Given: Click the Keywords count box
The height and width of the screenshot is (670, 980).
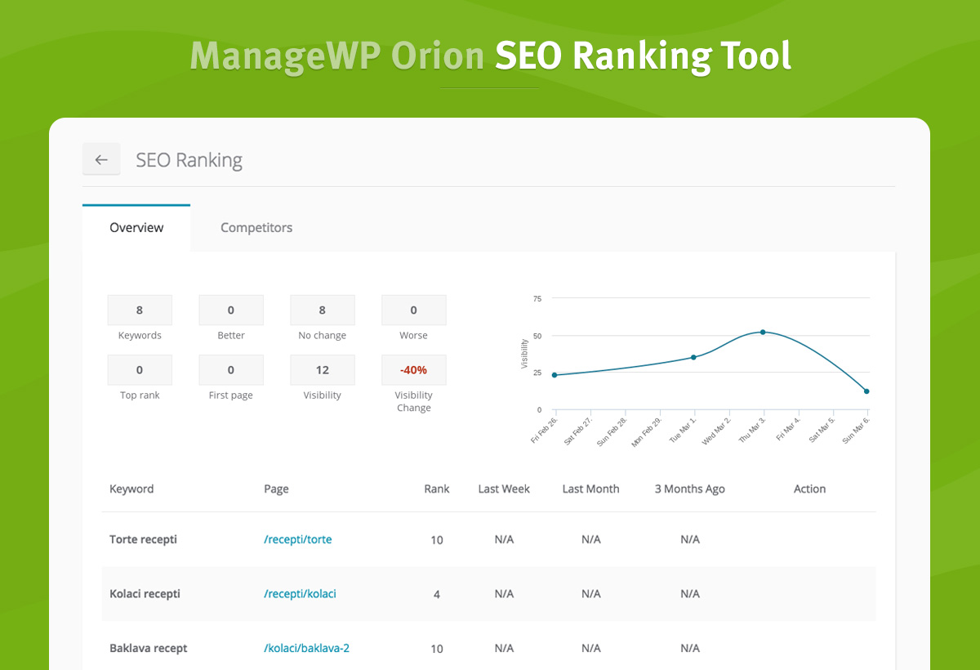Looking at the screenshot, I should 140,310.
